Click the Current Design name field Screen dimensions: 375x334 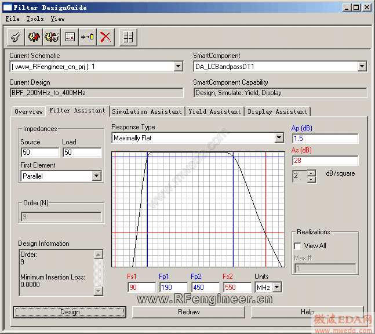tap(97, 93)
